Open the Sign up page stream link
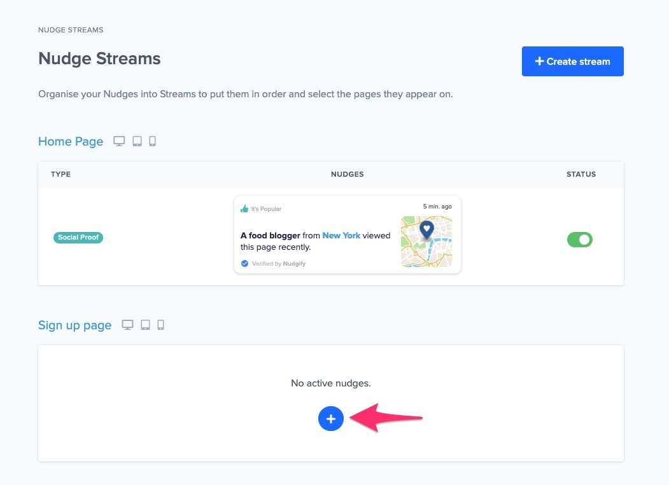 click(74, 325)
